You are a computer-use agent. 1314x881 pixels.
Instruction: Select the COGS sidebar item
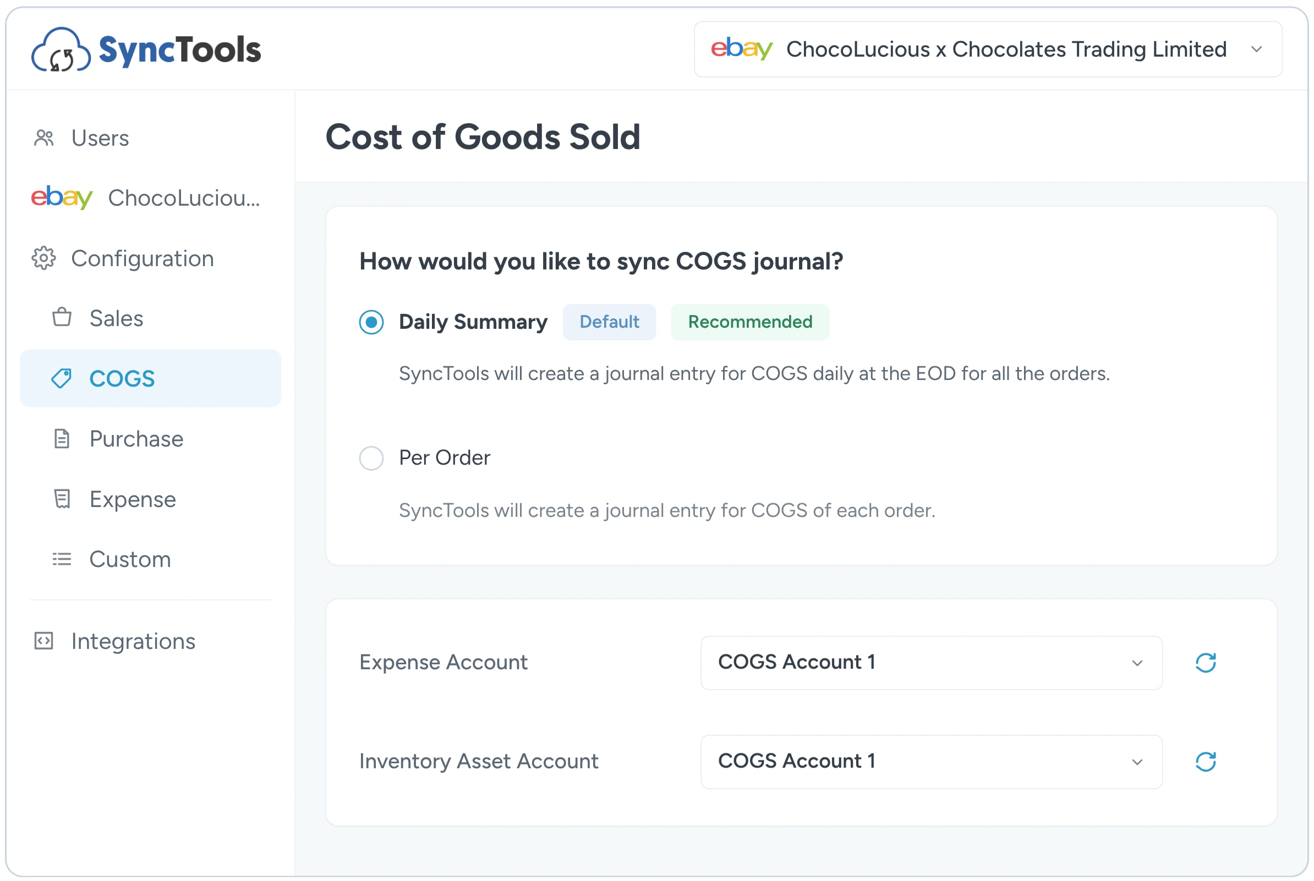point(151,378)
